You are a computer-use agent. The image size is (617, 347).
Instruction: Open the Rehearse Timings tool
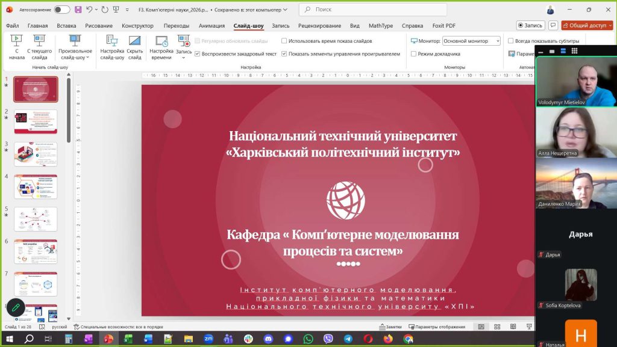[x=161, y=46]
